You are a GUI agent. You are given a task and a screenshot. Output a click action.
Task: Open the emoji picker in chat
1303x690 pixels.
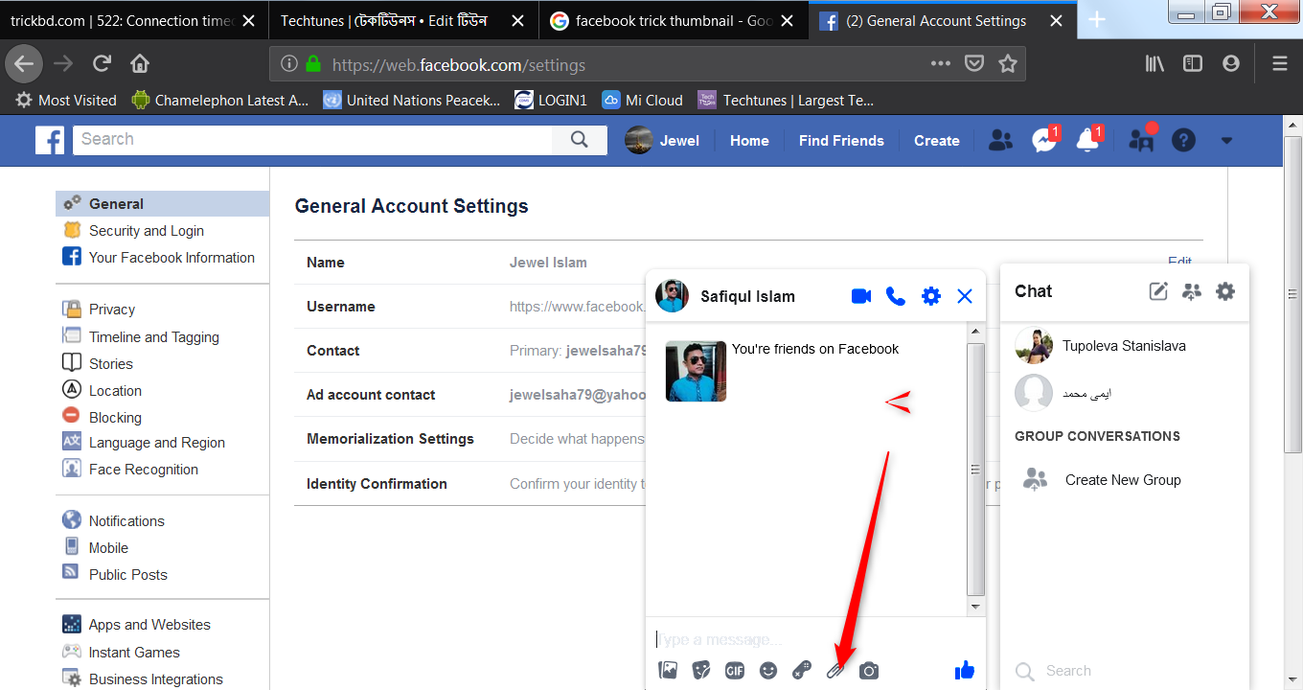point(768,671)
